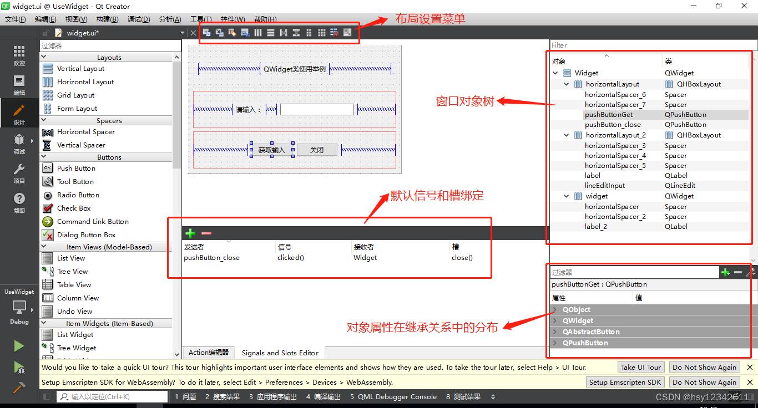Click the Adjust Size toolbar icon

(347, 33)
